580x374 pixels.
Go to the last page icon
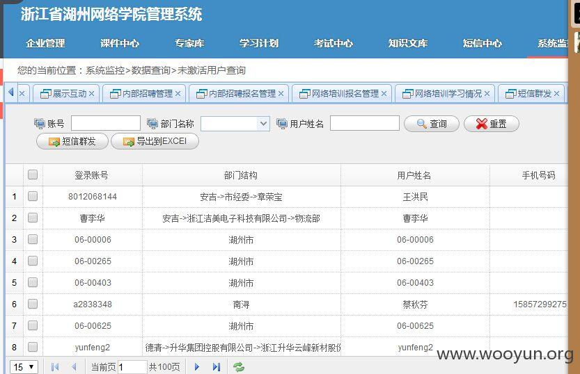(217, 367)
